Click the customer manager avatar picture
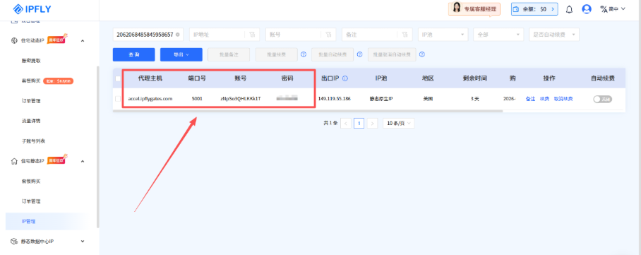This screenshot has height=255, width=641. click(x=456, y=8)
